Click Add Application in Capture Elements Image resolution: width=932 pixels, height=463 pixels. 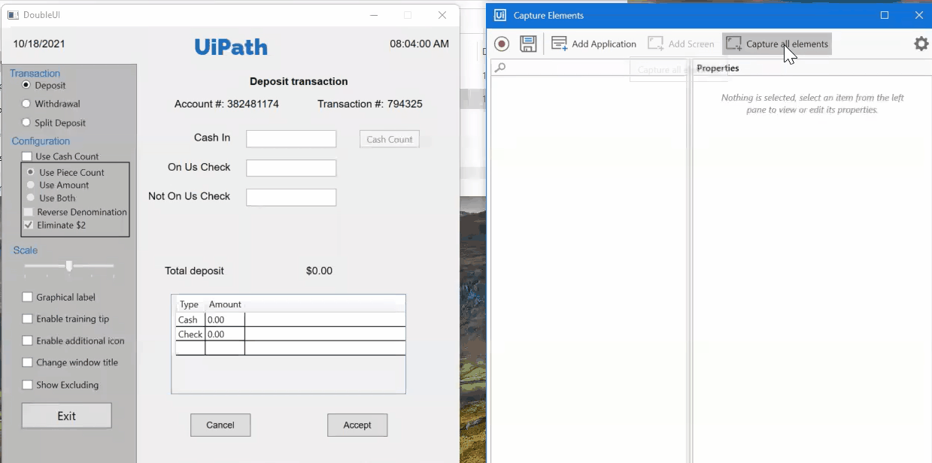point(594,44)
